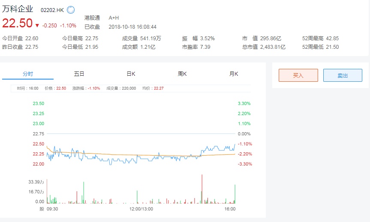Show the 周K weekly chart tab
Image resolution: width=370 pixels, height=222 pixels.
[182, 74]
